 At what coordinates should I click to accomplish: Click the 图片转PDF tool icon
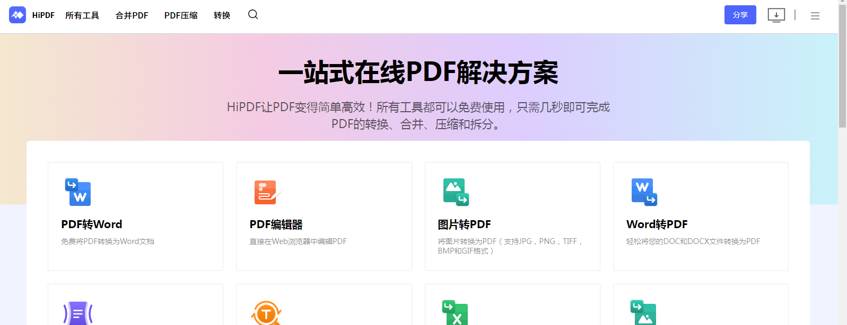[x=456, y=192]
